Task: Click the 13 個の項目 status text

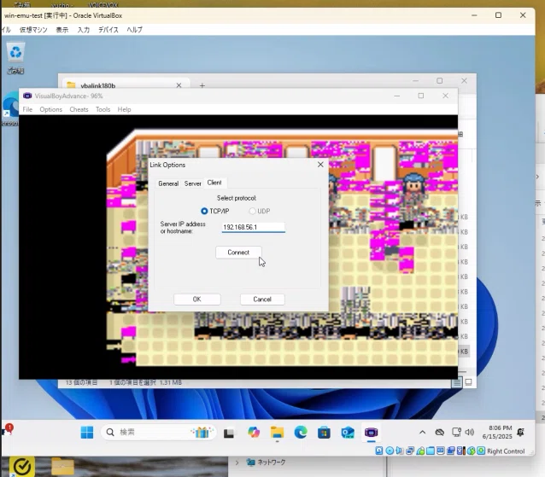Action: coord(81,382)
